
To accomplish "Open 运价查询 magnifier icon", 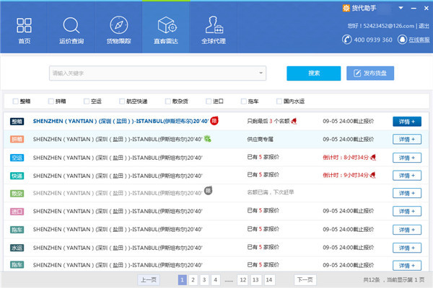I will [x=71, y=26].
